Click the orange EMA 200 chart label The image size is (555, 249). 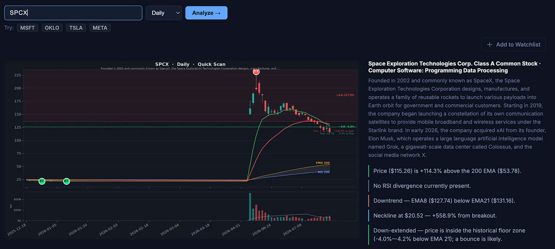323,163
